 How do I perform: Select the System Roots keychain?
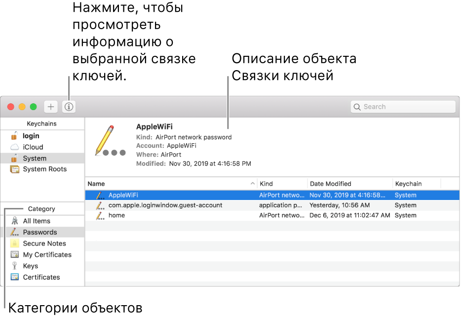pos(42,169)
